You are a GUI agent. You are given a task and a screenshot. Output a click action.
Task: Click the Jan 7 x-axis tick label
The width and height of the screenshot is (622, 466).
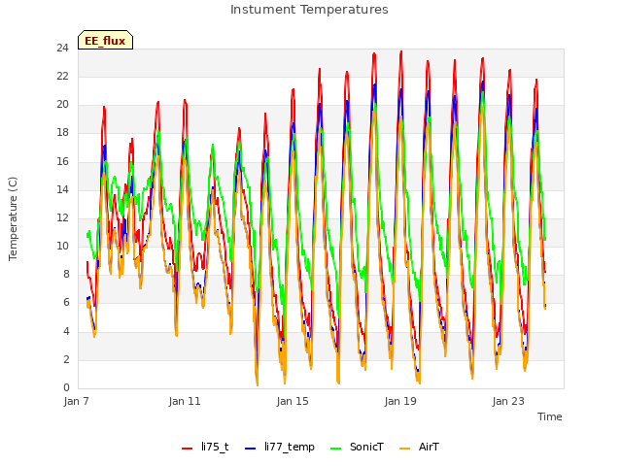pyautogui.click(x=76, y=401)
